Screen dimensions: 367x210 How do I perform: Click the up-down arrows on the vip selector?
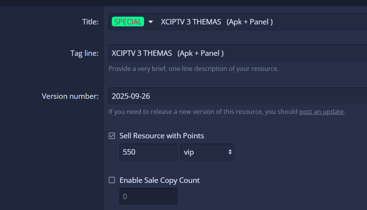[x=230, y=152]
